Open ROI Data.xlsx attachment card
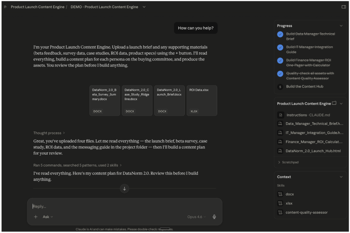The width and height of the screenshot is (350, 233). (202, 100)
